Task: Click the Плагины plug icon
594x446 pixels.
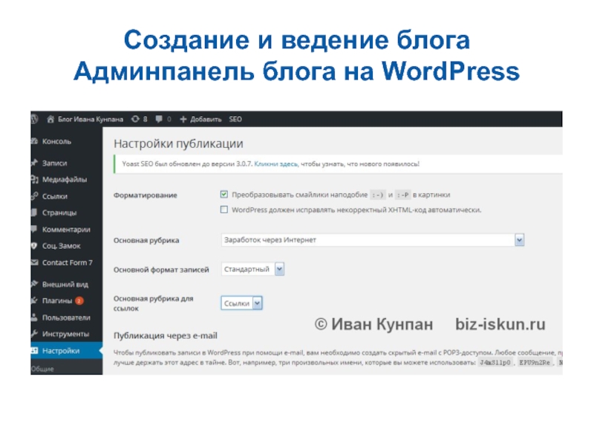Action: pos(34,300)
